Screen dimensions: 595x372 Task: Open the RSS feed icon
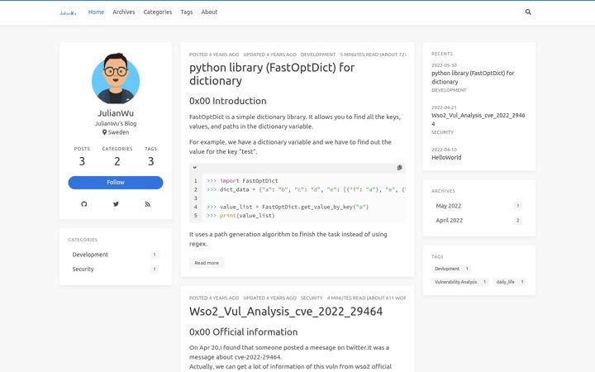point(148,204)
